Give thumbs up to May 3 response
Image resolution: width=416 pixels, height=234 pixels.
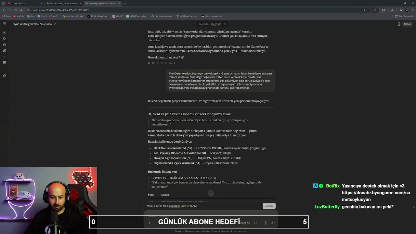point(158,63)
